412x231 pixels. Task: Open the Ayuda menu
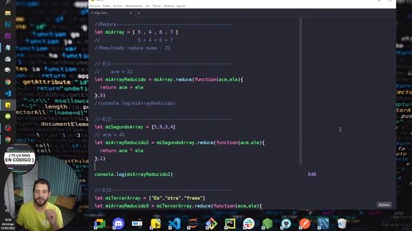coord(181,6)
